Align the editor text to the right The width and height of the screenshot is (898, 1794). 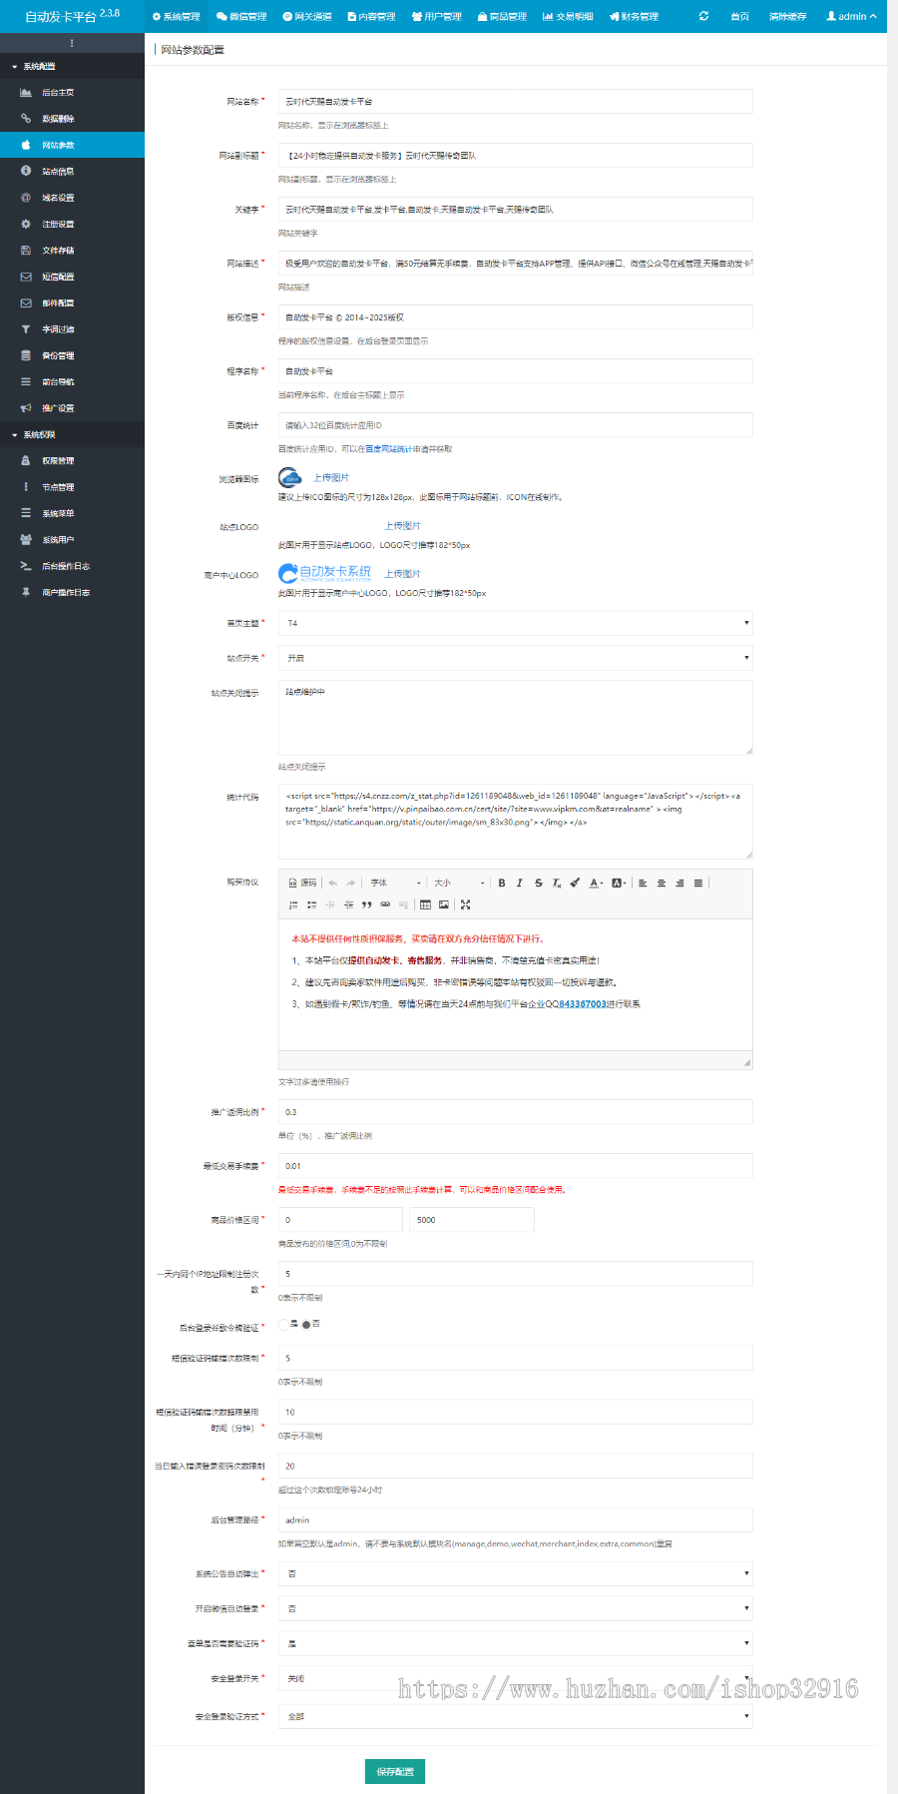(679, 883)
